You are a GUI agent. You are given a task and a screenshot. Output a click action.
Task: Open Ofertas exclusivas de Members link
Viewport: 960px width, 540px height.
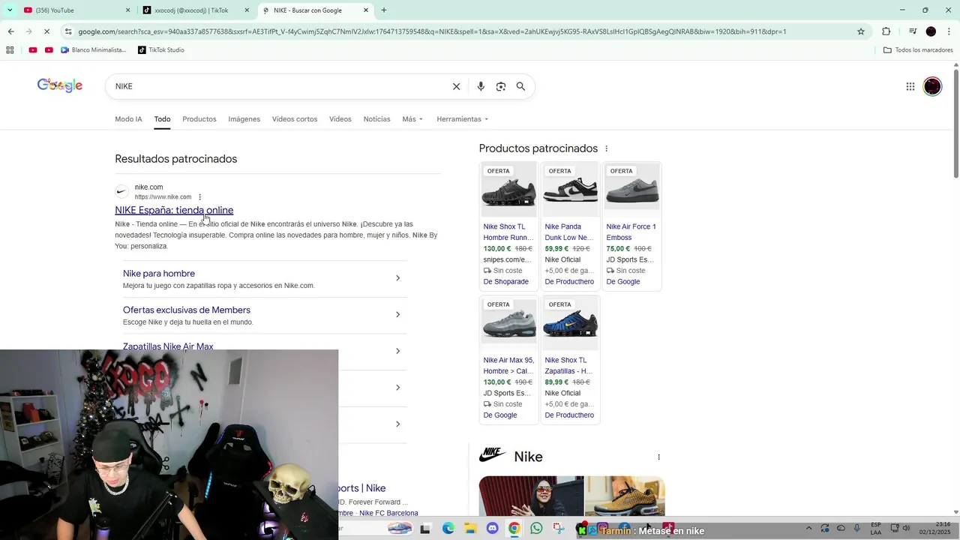(x=187, y=310)
